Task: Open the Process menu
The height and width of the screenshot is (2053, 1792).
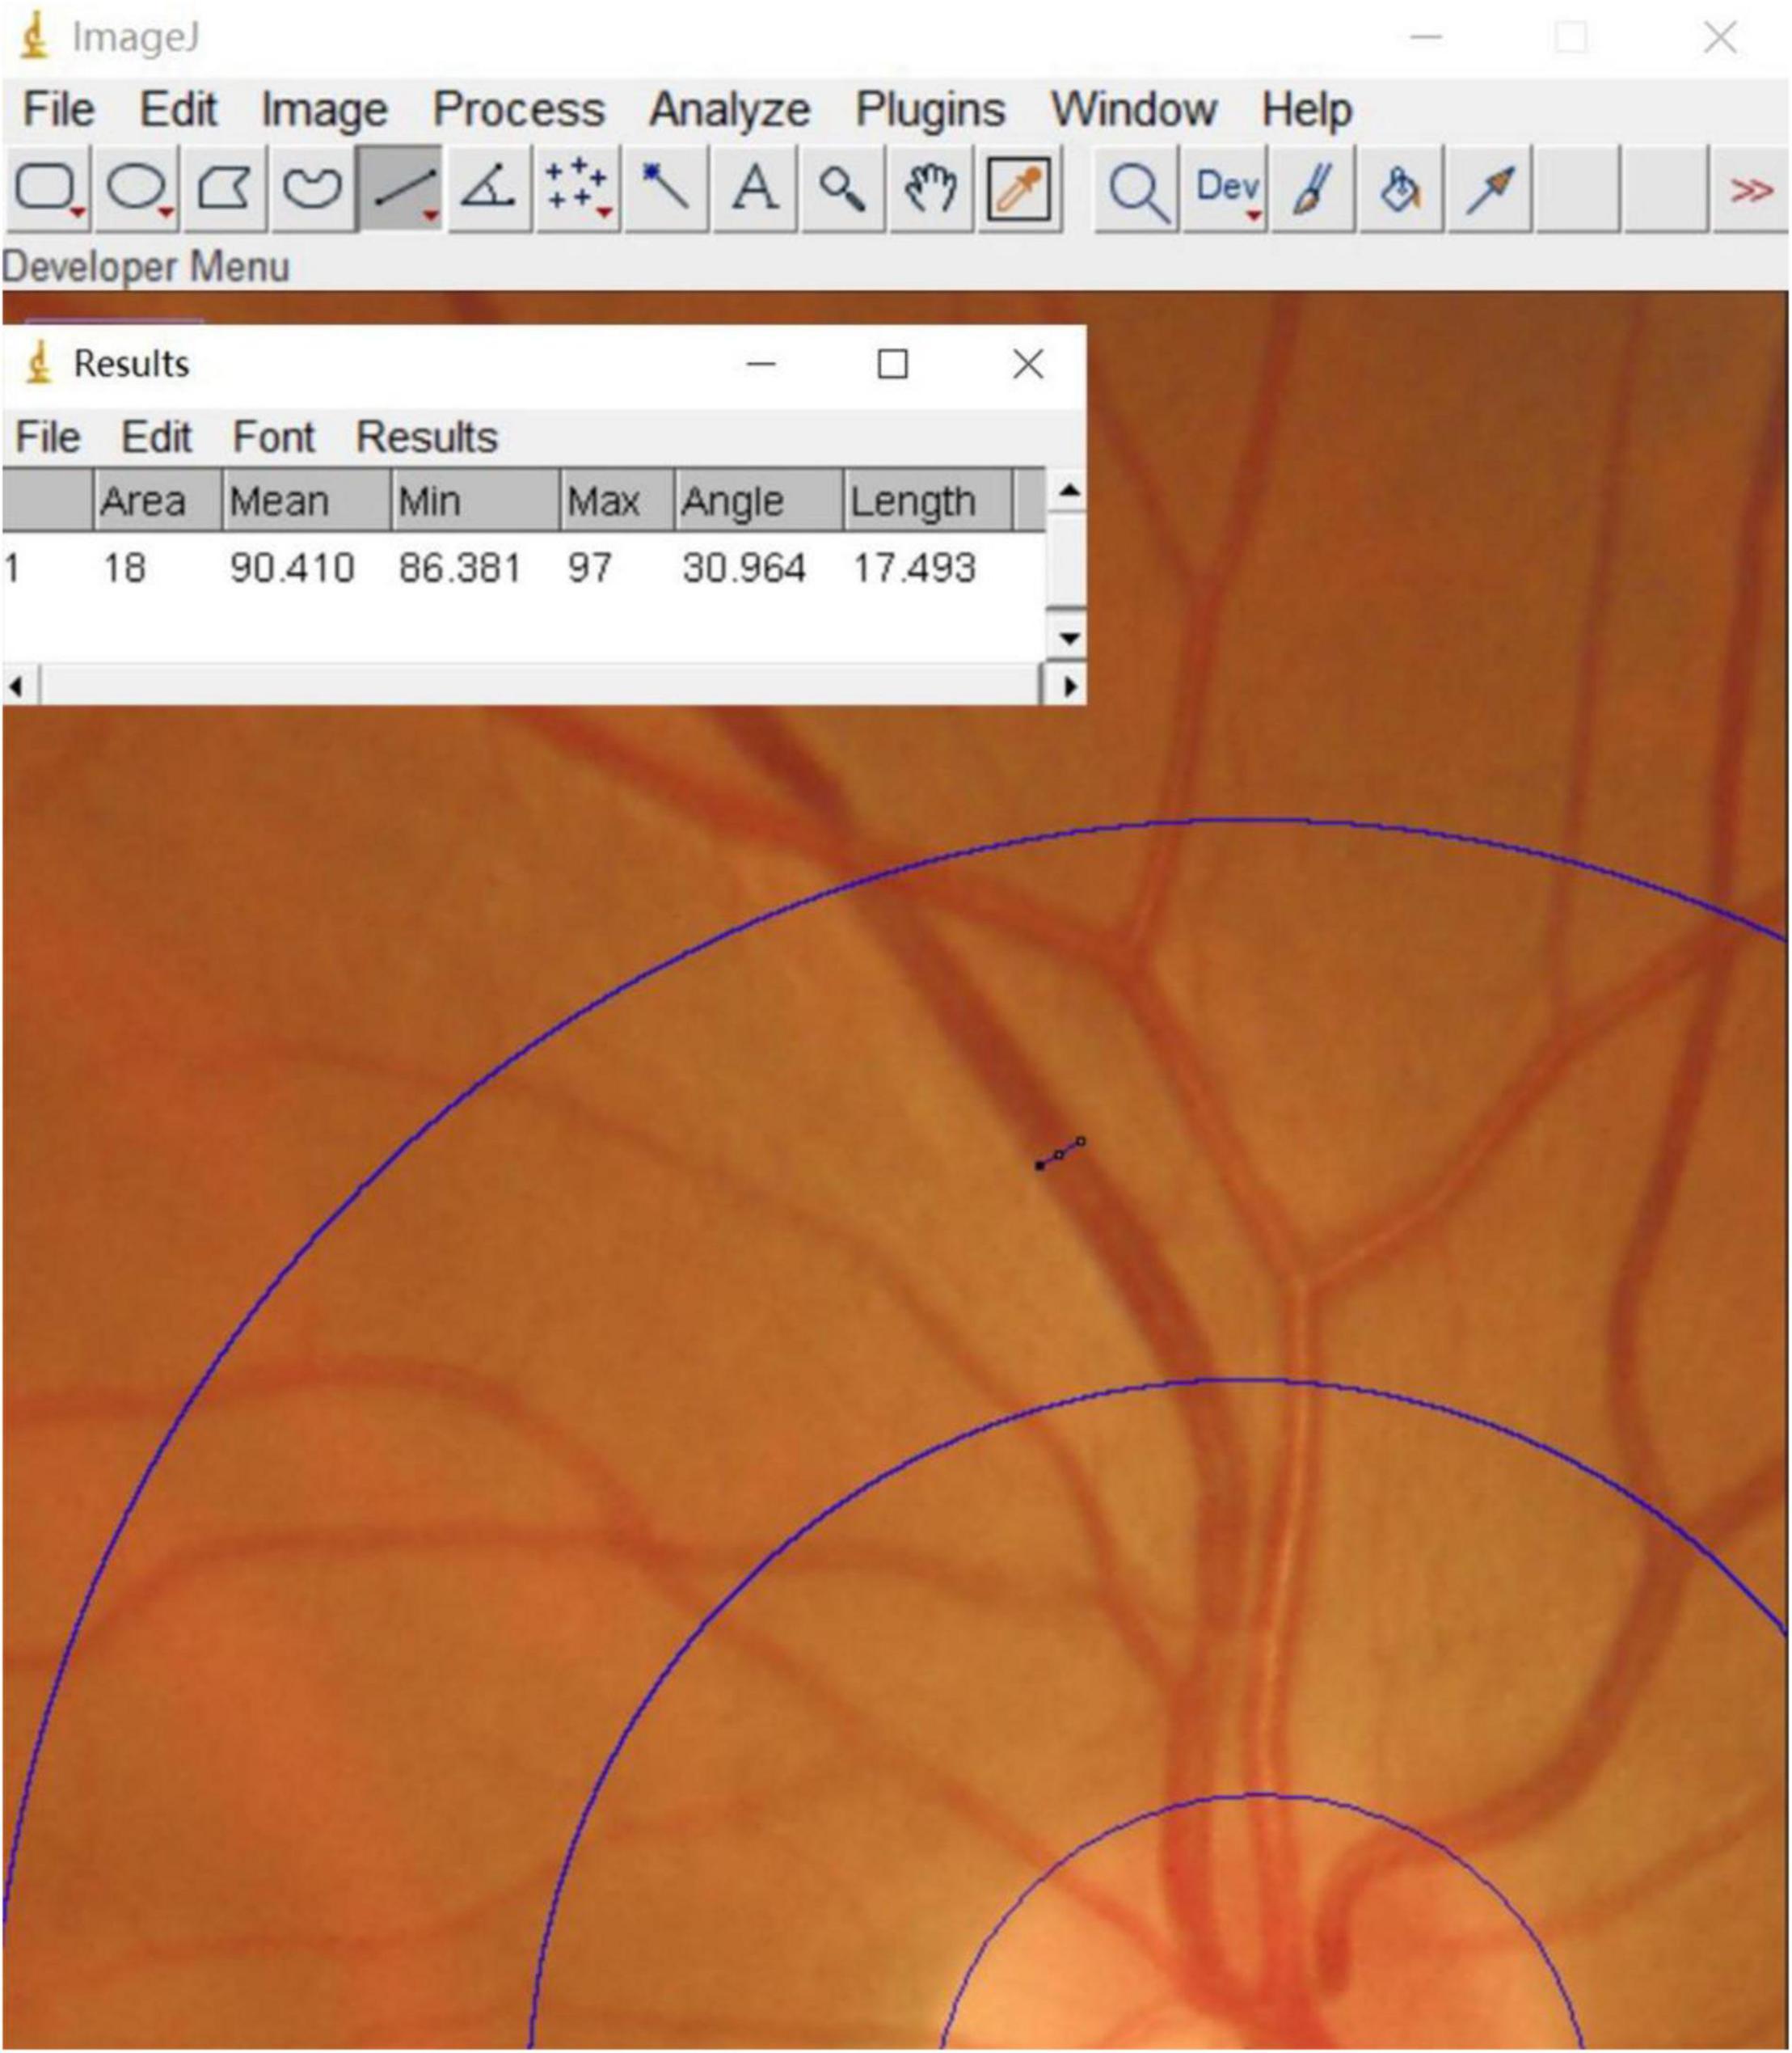Action: click(519, 109)
